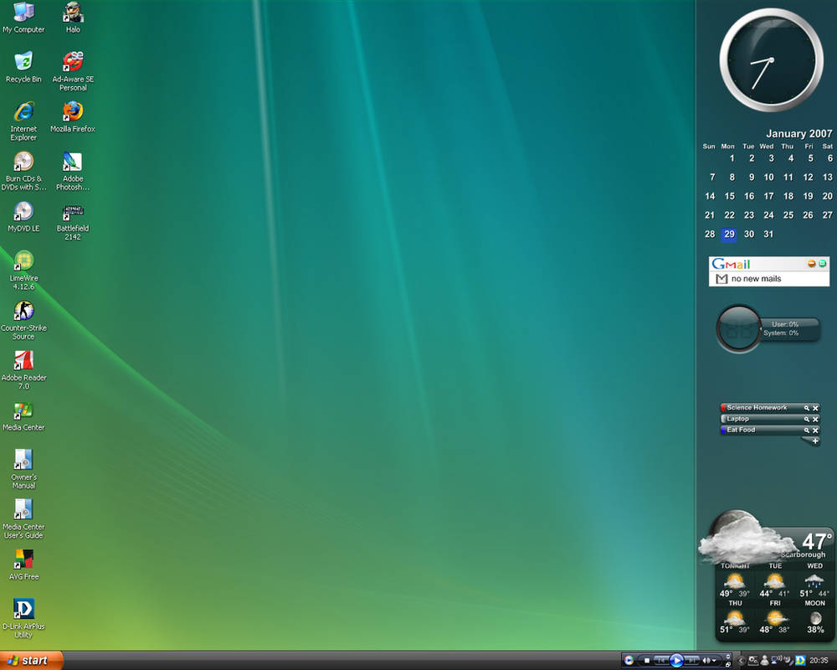Click the 'no new mails' message
Image resolution: width=837 pixels, height=670 pixels.
point(756,279)
